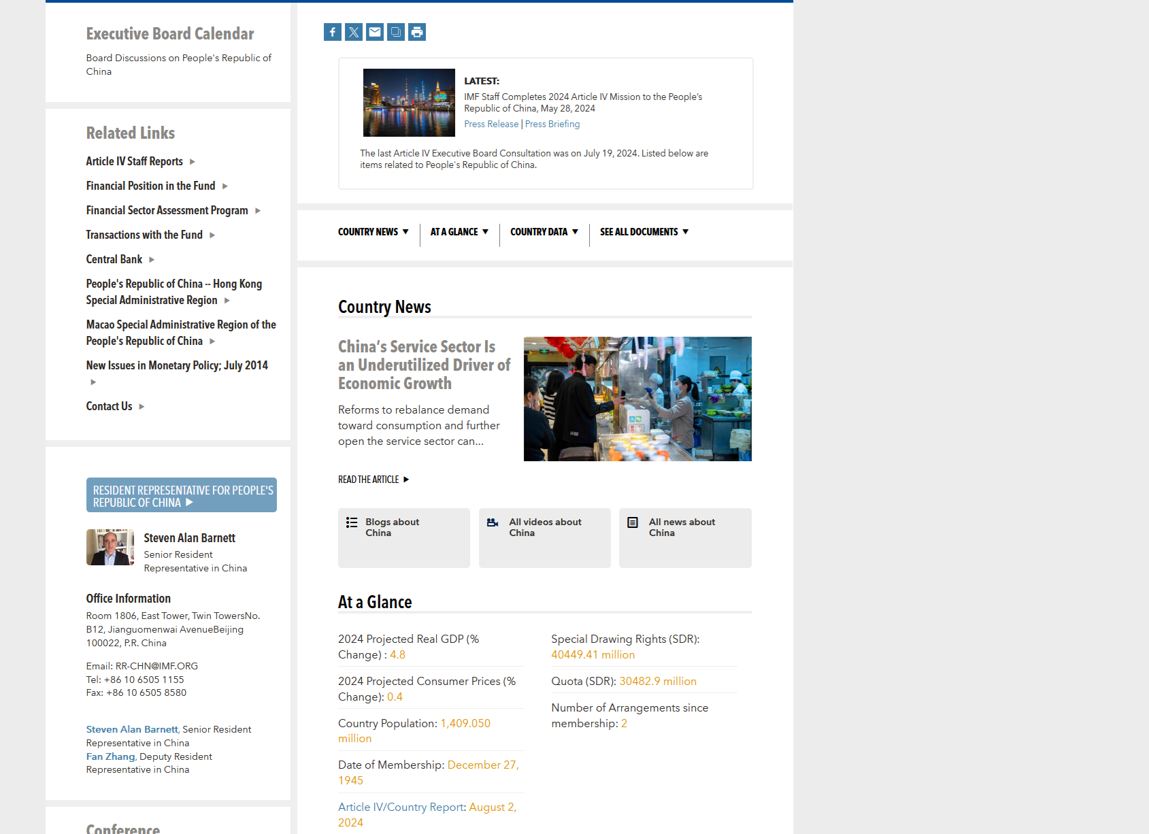Share the page on X (Twitter)
The width and height of the screenshot is (1149, 834).
pyautogui.click(x=354, y=32)
